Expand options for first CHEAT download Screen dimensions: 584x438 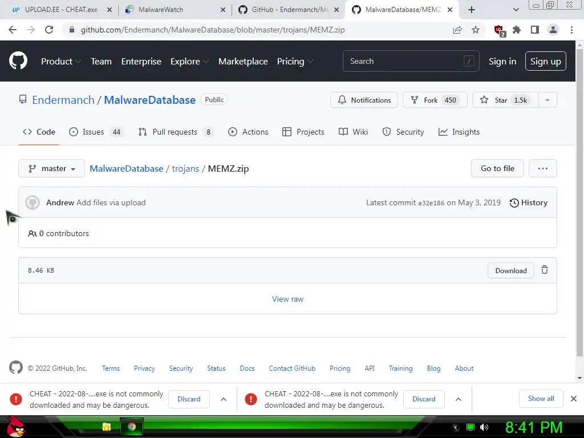pos(224,399)
